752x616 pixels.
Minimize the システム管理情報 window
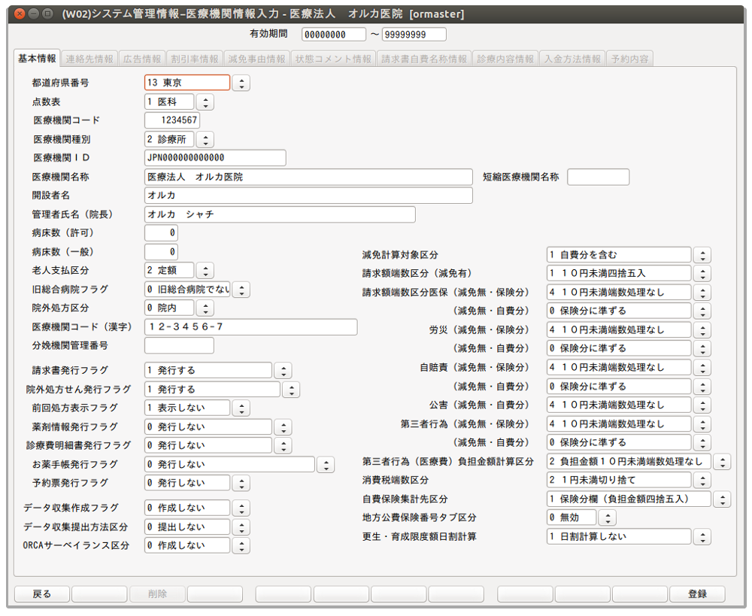pyautogui.click(x=34, y=14)
